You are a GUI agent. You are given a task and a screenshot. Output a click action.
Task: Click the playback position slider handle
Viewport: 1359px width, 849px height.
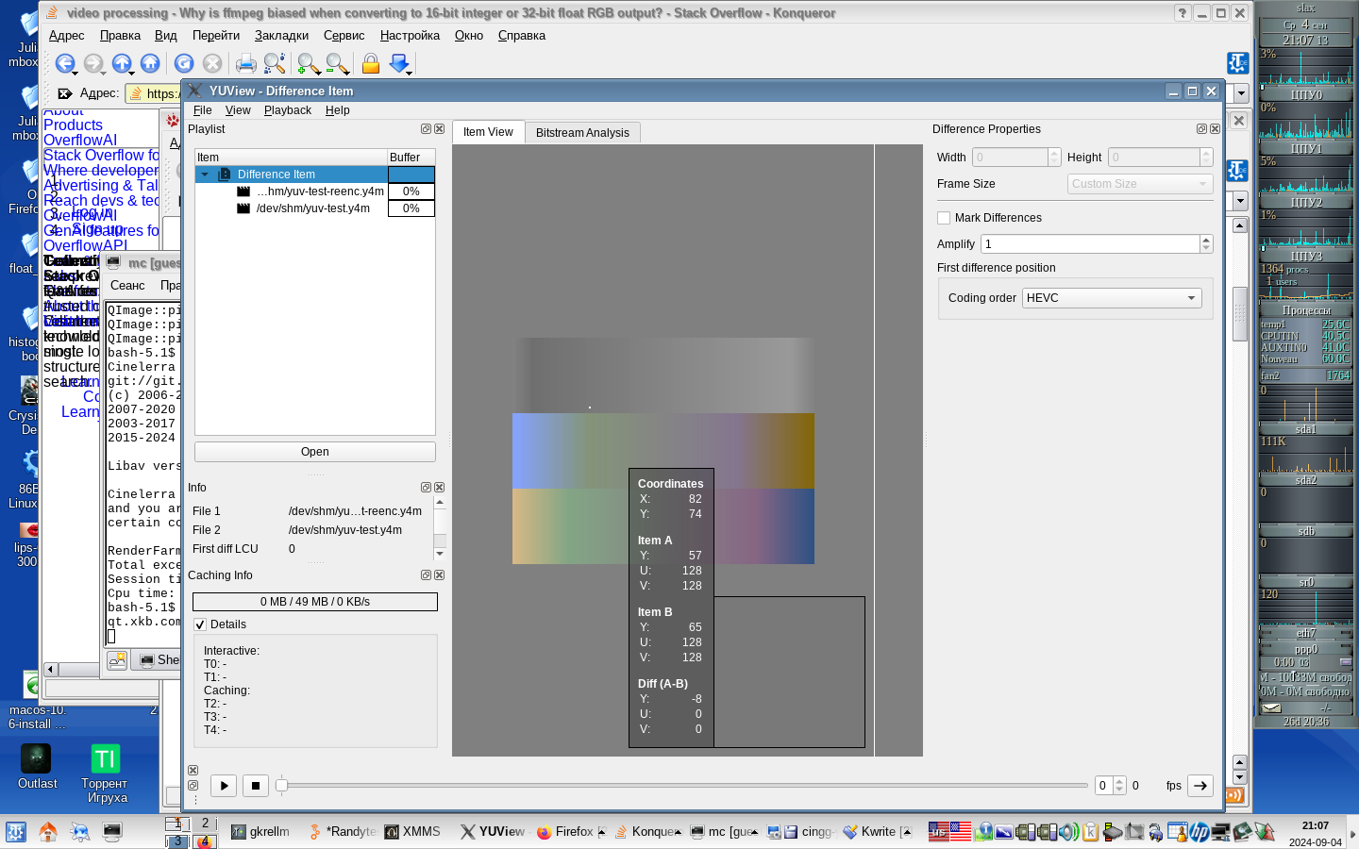click(x=281, y=785)
